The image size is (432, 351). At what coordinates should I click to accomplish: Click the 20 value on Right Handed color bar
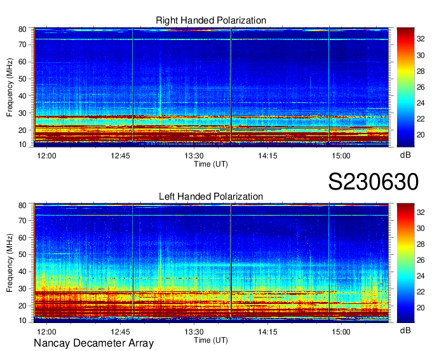point(421,135)
